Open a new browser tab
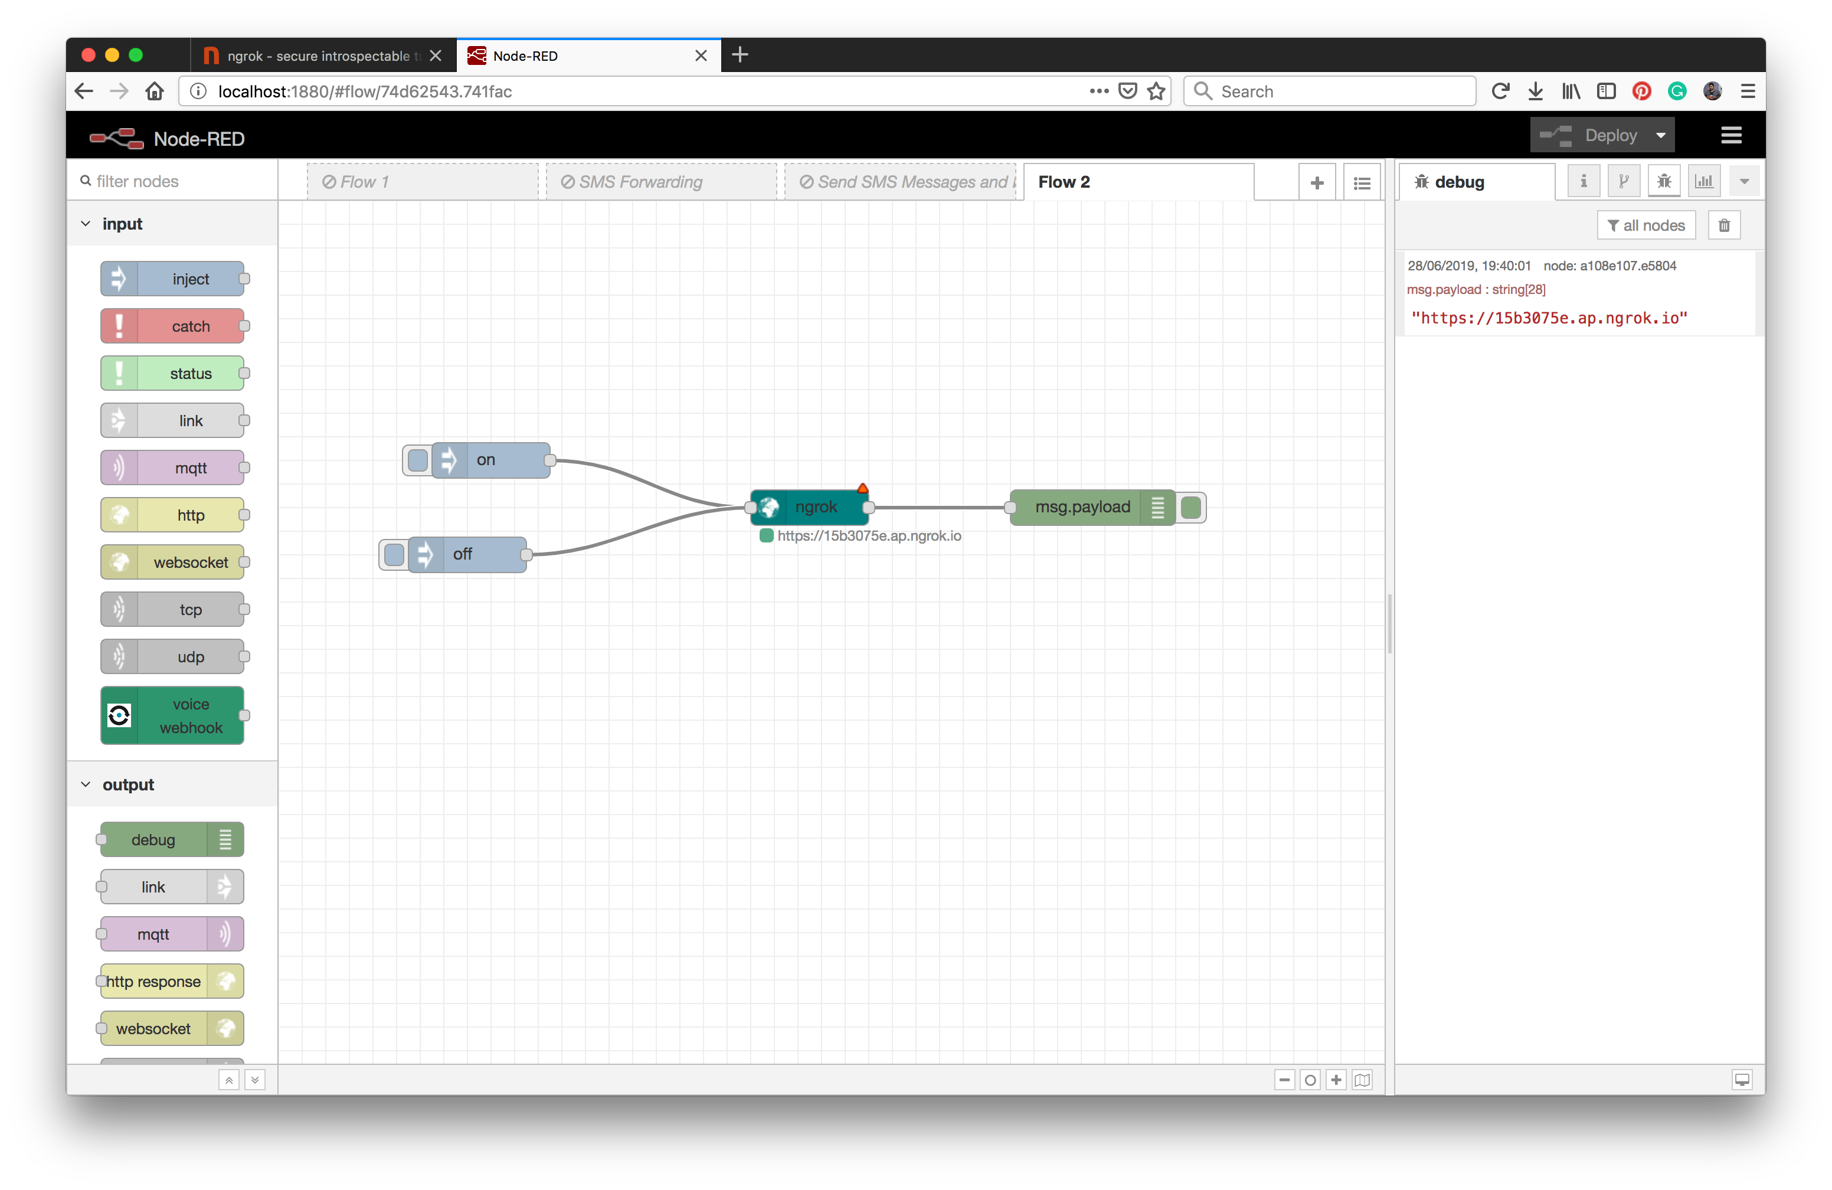Viewport: 1832px width, 1190px height. (740, 55)
